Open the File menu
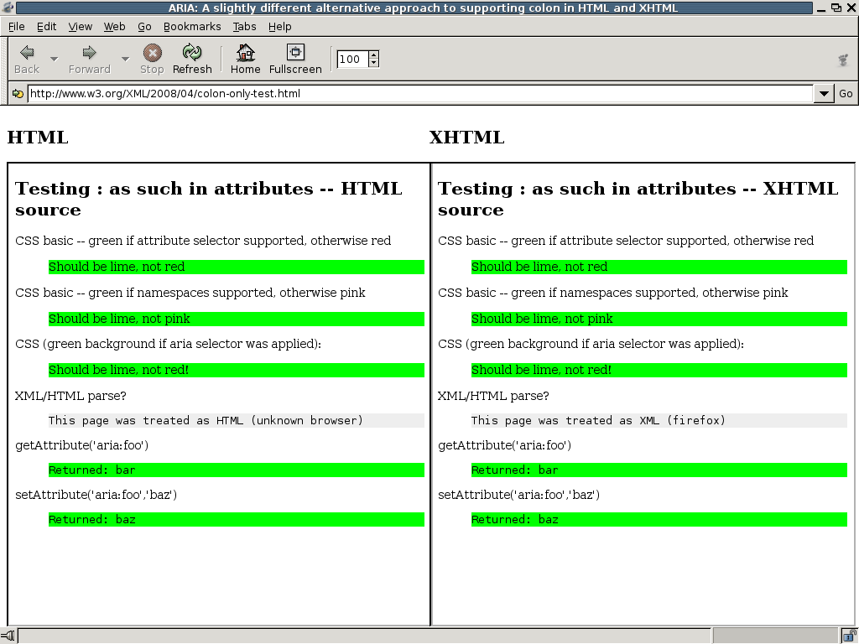 [x=17, y=26]
